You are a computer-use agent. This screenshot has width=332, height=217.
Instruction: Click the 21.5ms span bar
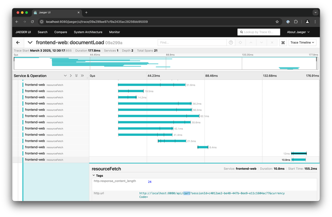(172, 141)
